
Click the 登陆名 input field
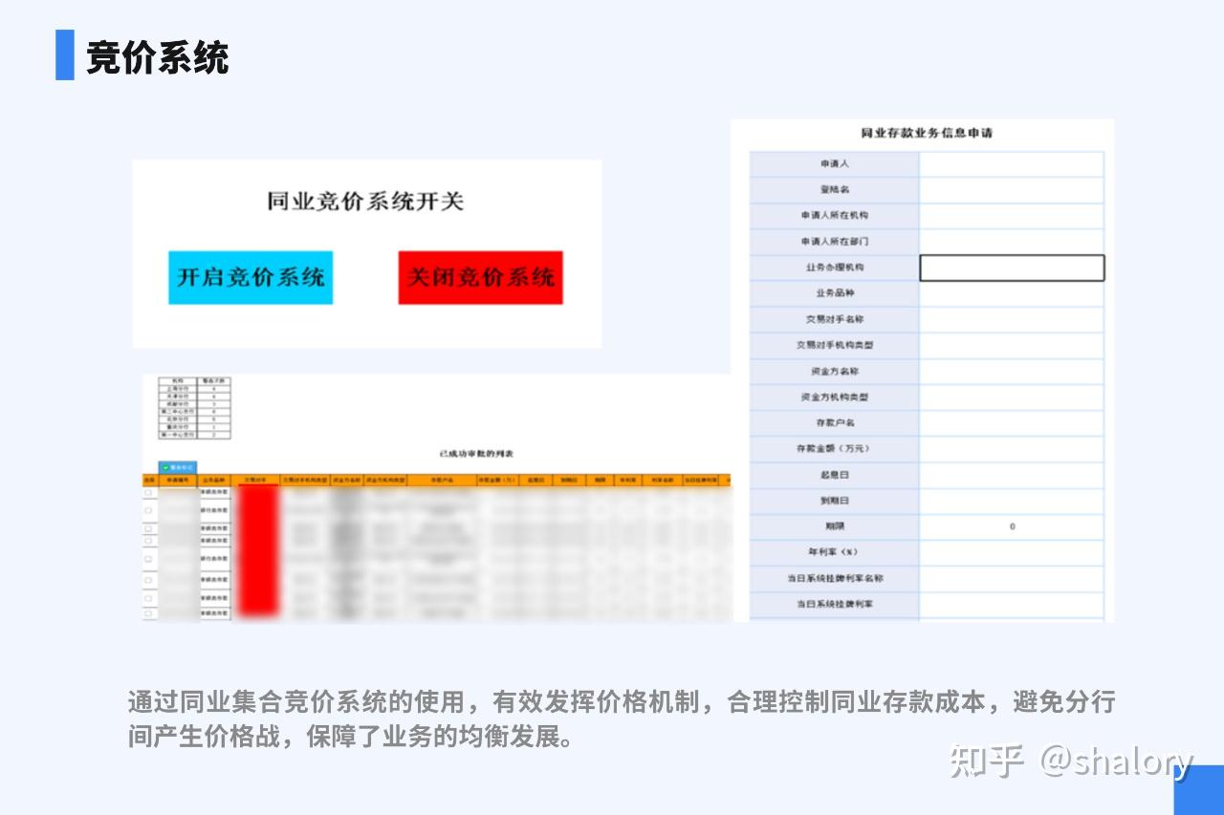pyautogui.click(x=1012, y=190)
